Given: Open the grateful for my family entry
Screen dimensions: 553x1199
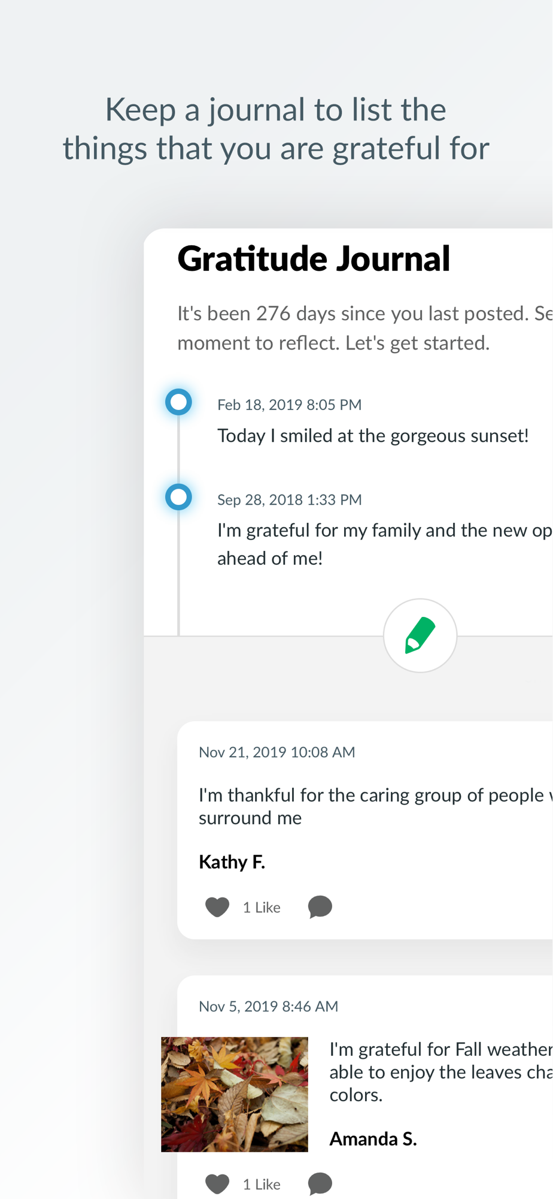Looking at the screenshot, I should [383, 544].
